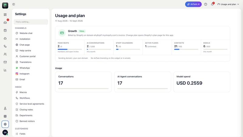
Task: Click the Model spend USD 0.2559 value
Action: click(x=189, y=83)
